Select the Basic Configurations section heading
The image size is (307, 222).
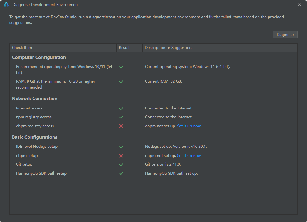point(35,137)
